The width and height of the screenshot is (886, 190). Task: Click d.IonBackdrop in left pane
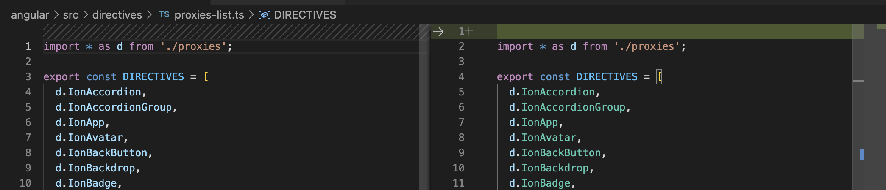pos(98,168)
